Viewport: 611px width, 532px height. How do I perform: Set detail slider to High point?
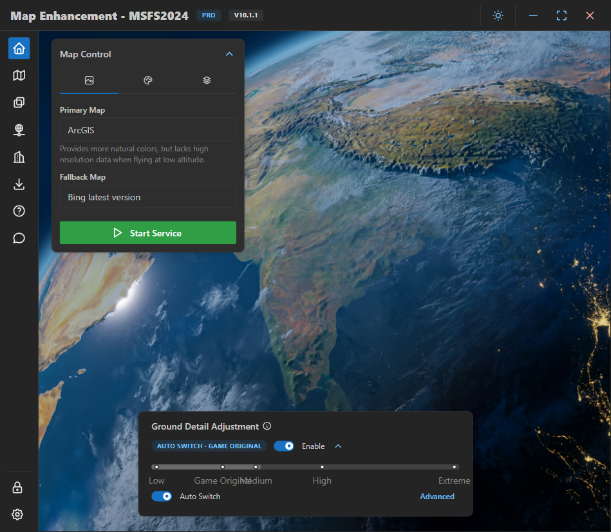(x=323, y=467)
